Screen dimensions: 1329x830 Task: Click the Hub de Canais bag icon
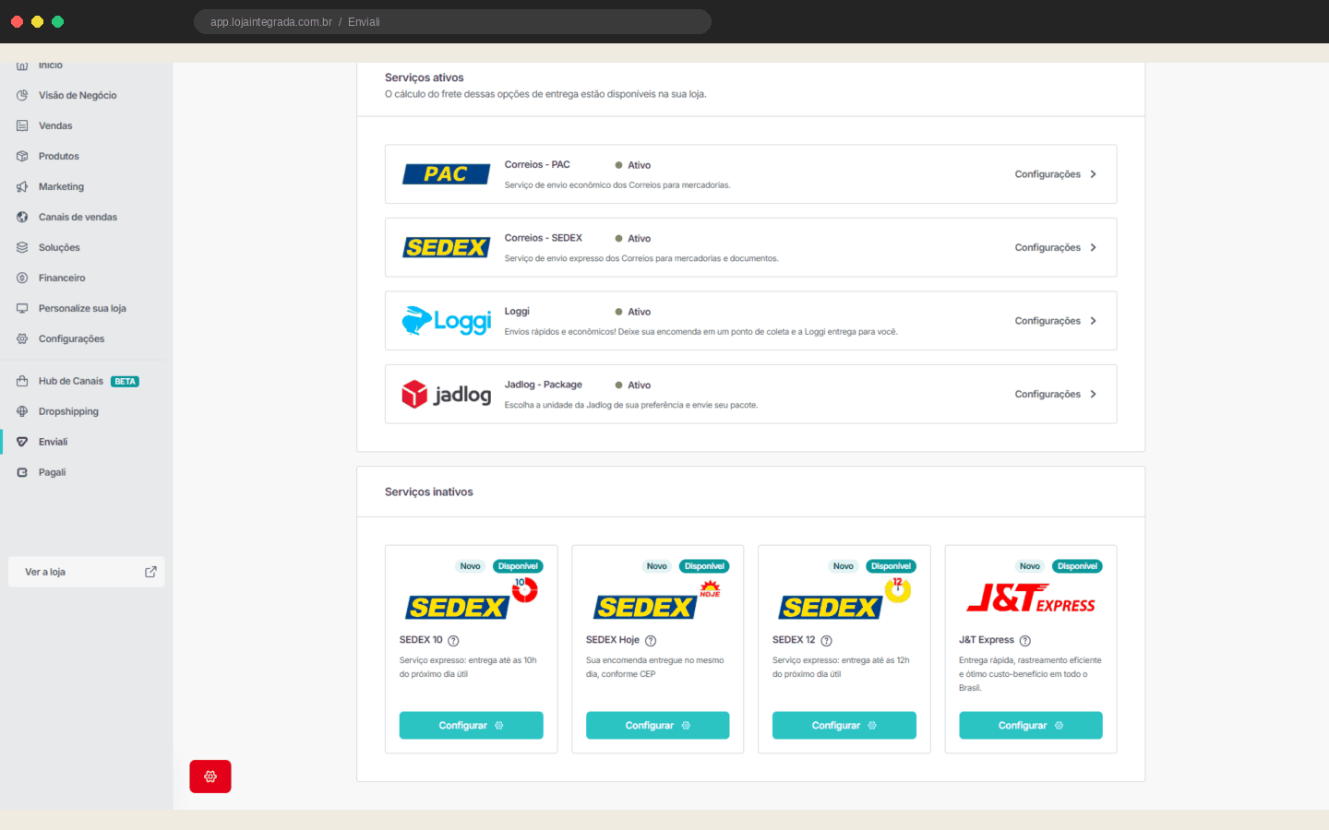point(22,381)
